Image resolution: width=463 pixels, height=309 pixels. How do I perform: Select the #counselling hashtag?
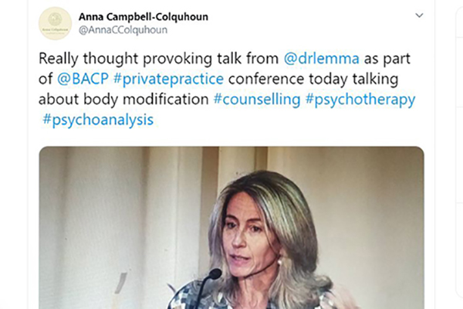coord(257,99)
